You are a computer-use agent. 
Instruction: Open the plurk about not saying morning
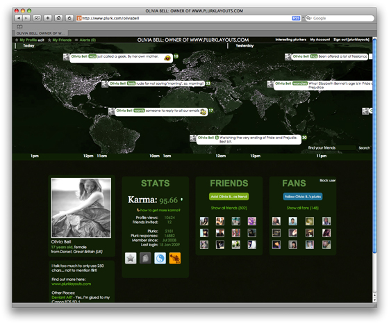coord(156,83)
